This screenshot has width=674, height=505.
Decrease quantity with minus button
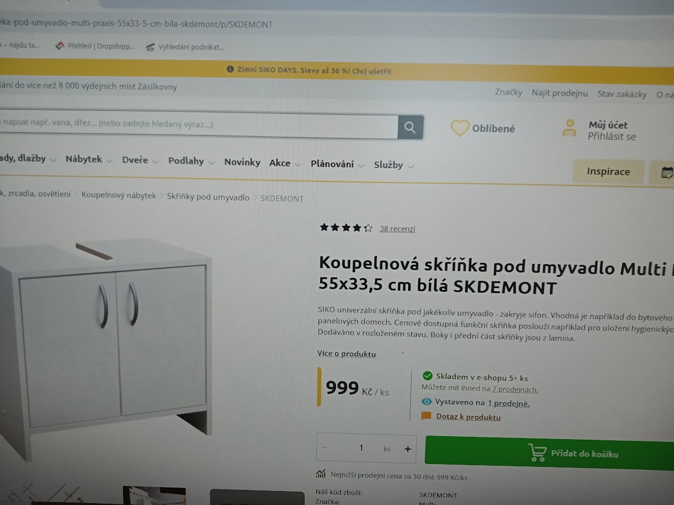pyautogui.click(x=325, y=447)
